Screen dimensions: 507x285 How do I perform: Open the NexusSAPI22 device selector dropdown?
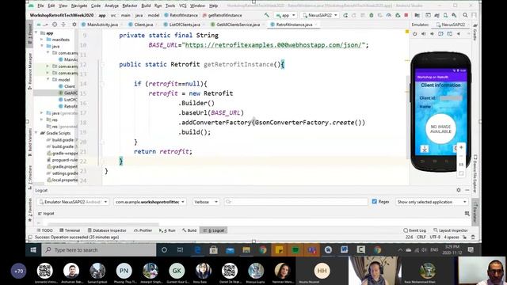tap(320, 15)
